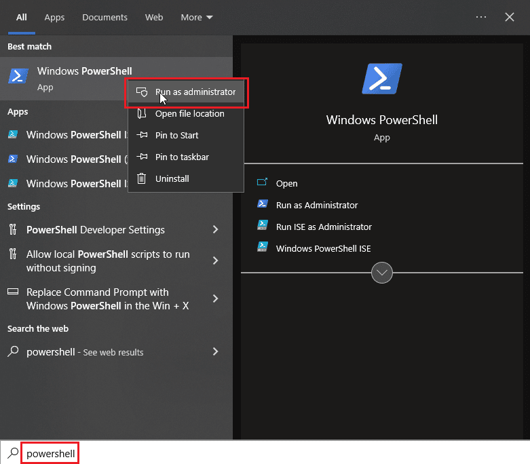Choose Pin to taskbar in context menu
530x464 pixels.
coord(186,157)
